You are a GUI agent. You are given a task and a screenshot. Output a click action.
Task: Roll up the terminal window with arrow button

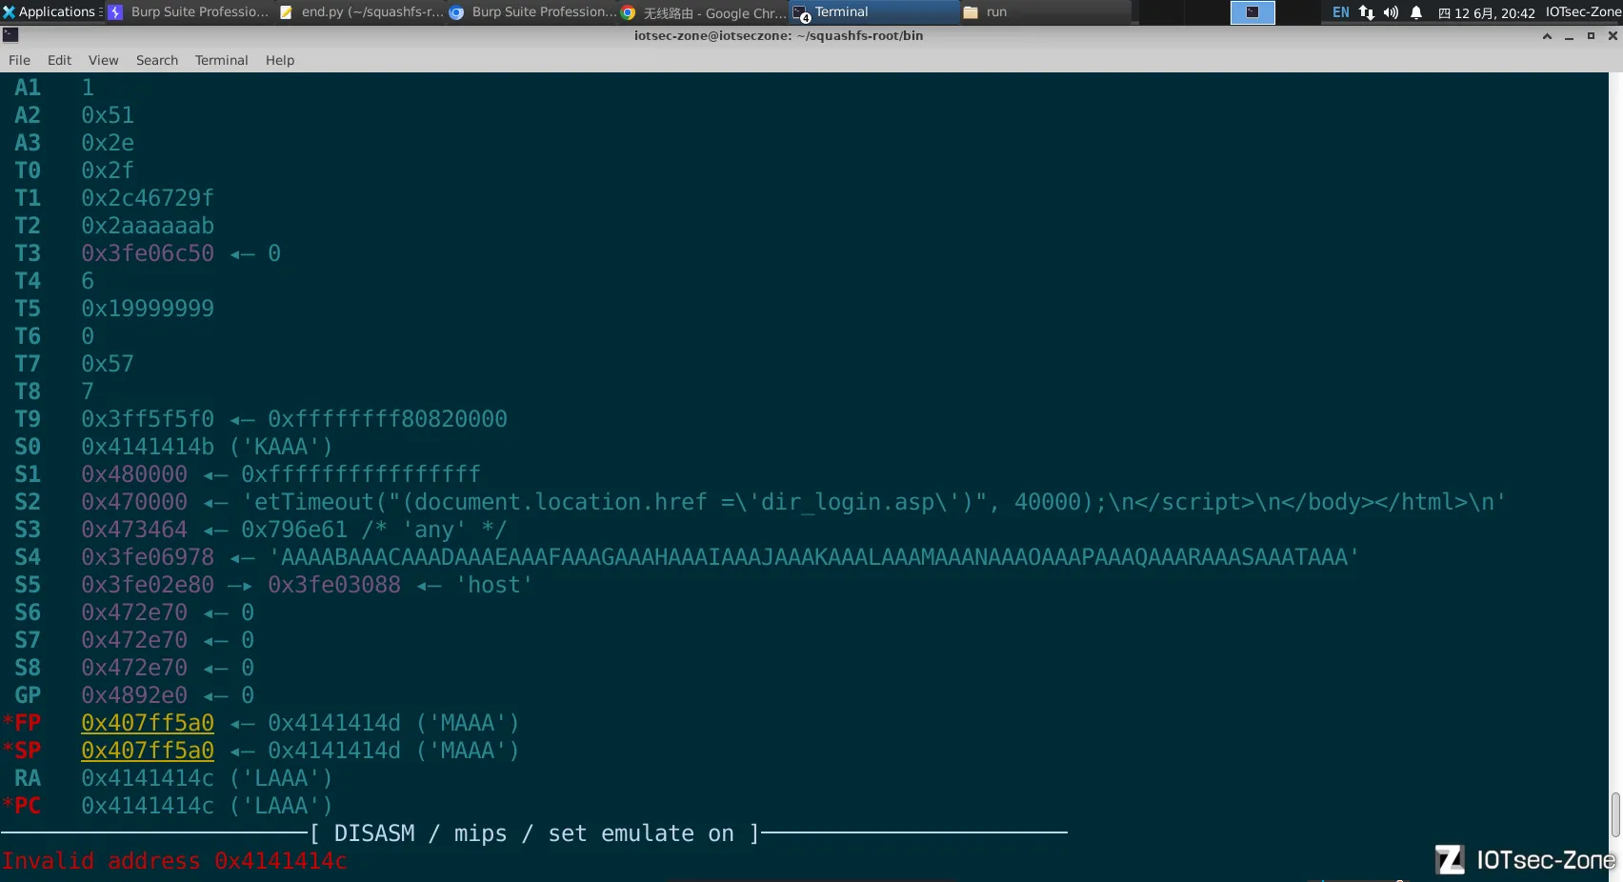click(x=1547, y=36)
